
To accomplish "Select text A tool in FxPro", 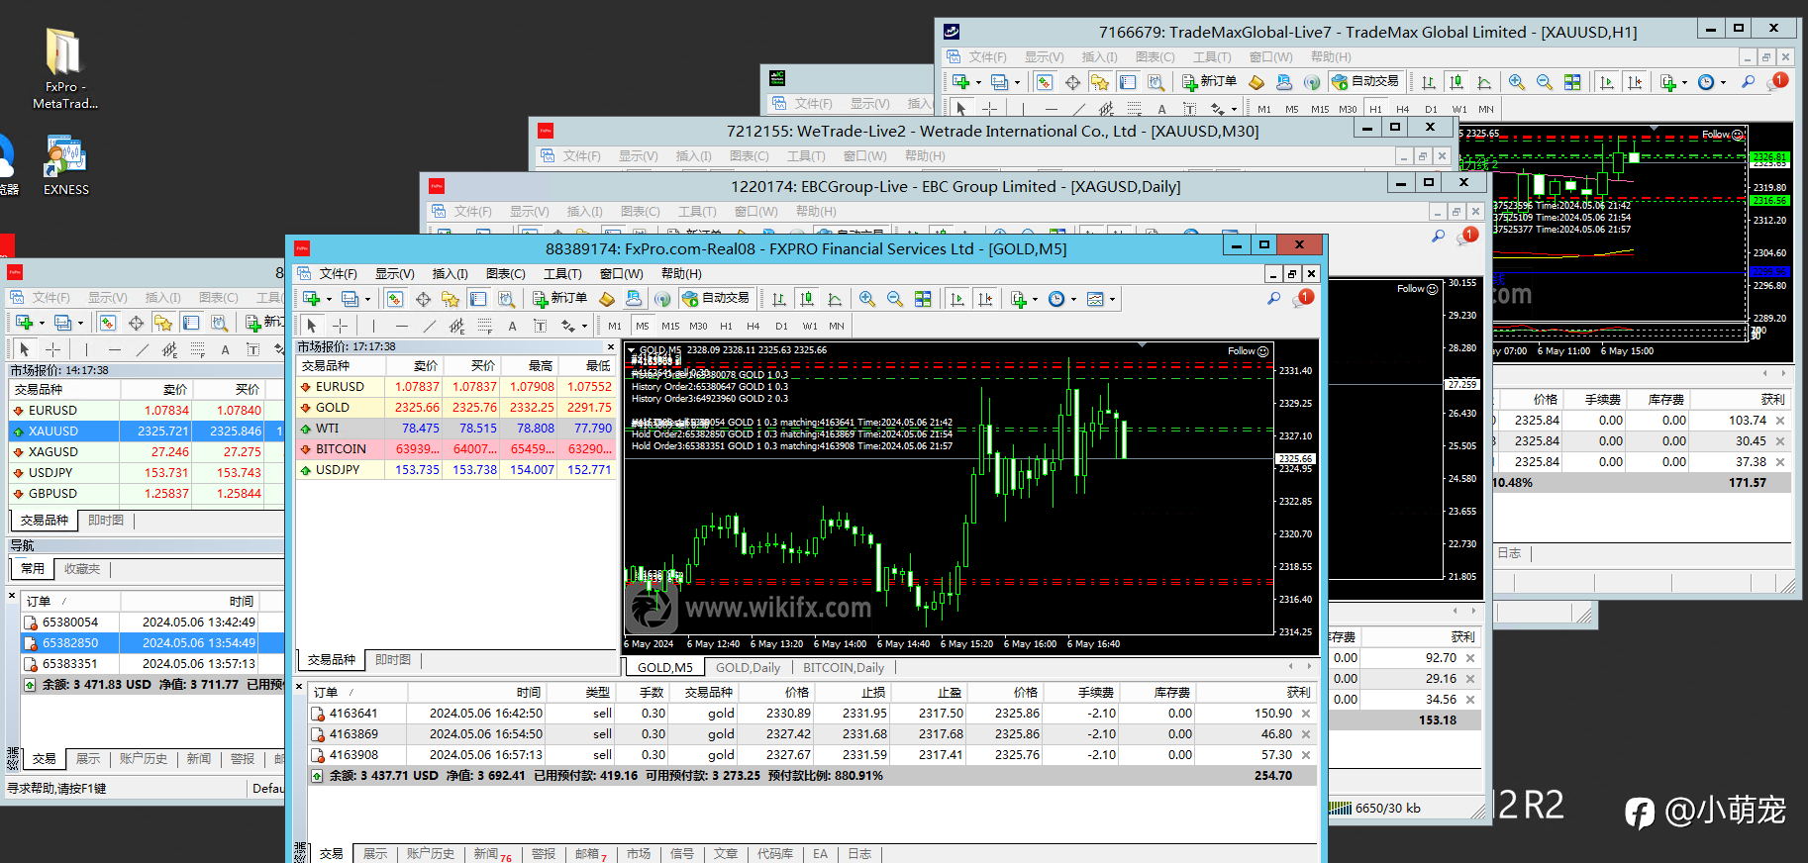I will coord(512,326).
